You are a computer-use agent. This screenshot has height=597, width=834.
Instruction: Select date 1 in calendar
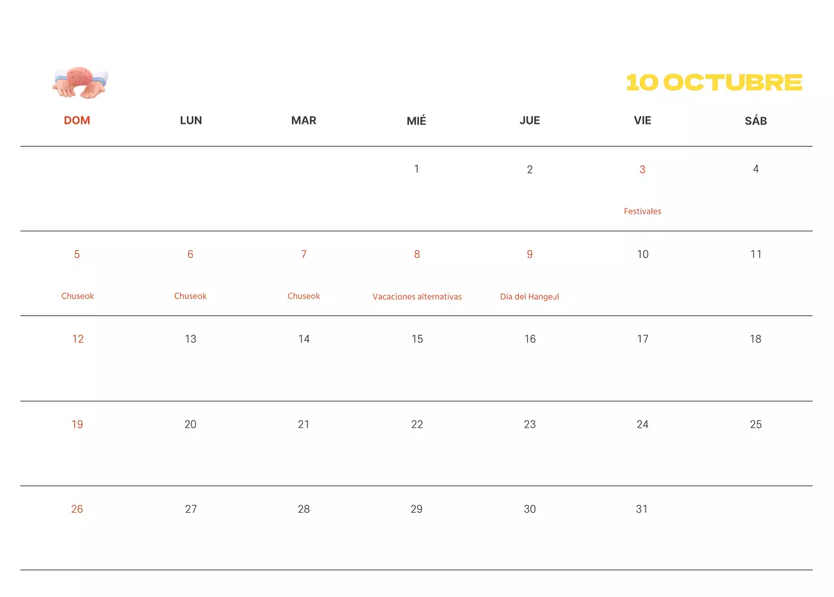tap(416, 169)
